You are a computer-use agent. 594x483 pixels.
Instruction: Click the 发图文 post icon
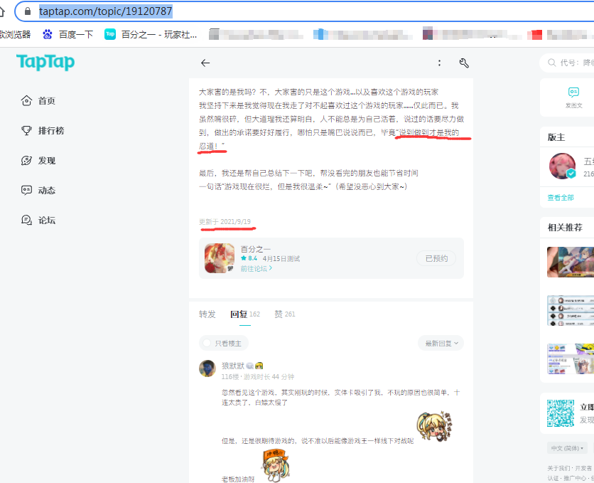[x=573, y=92]
